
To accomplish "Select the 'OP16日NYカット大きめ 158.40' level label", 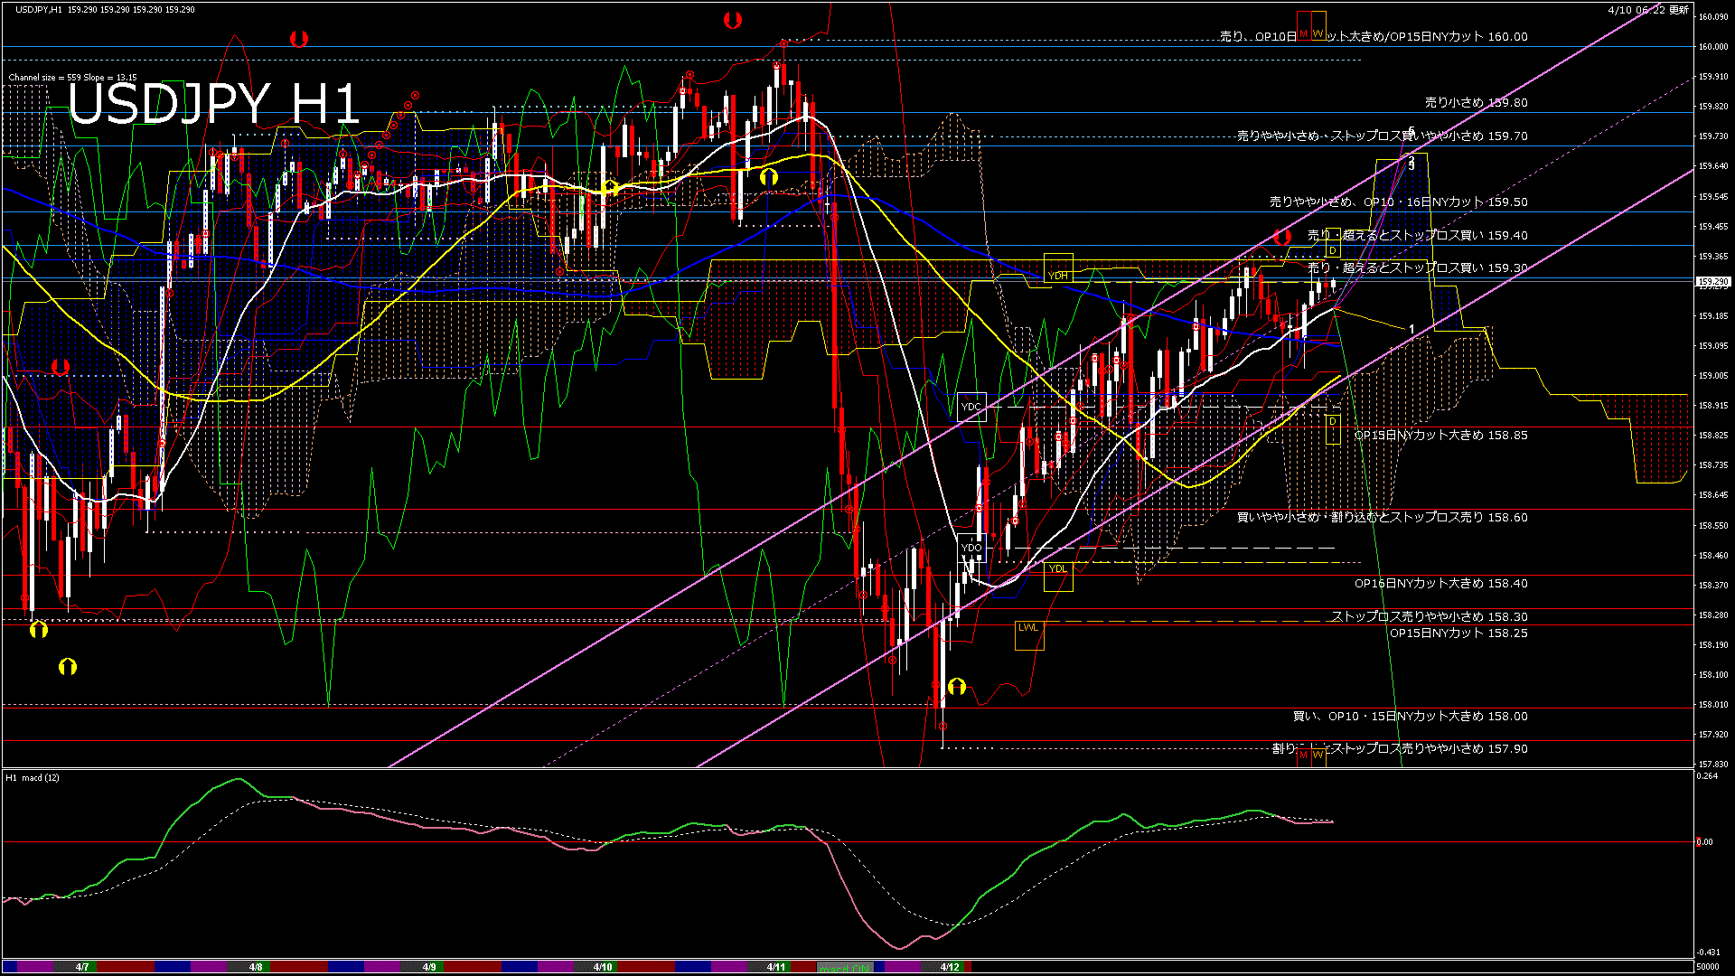I will pos(1440,584).
